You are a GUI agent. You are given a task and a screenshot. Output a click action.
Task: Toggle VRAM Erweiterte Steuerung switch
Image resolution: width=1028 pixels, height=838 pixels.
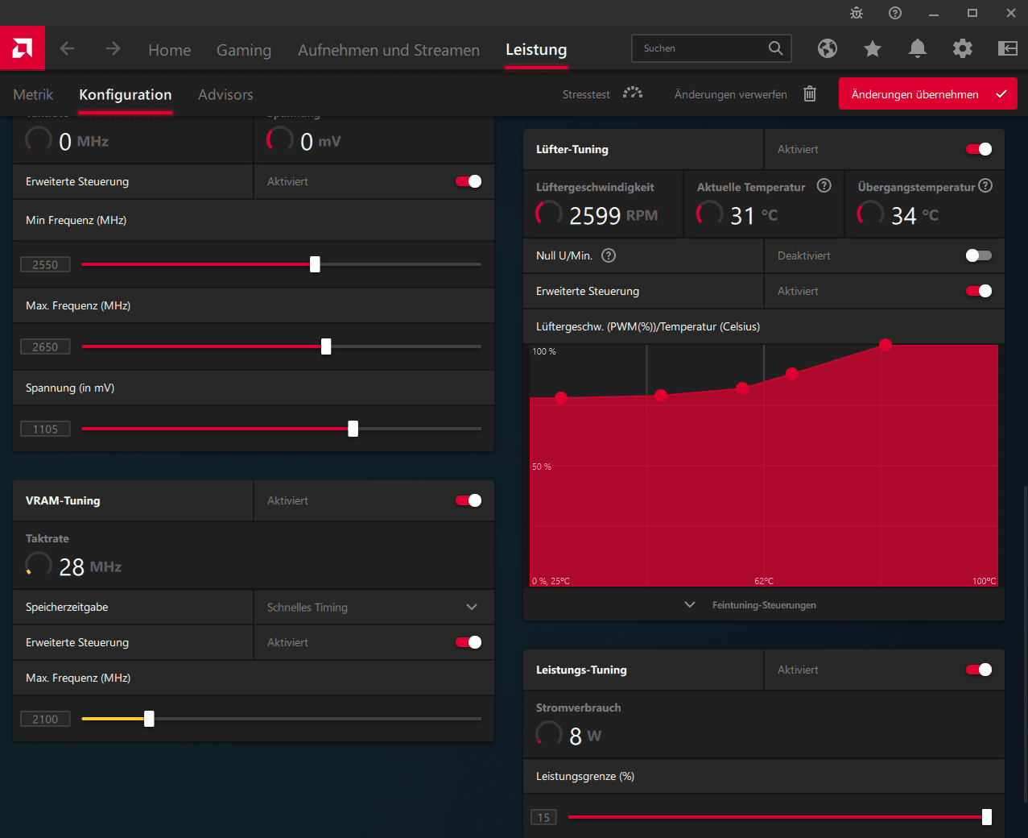tap(469, 642)
